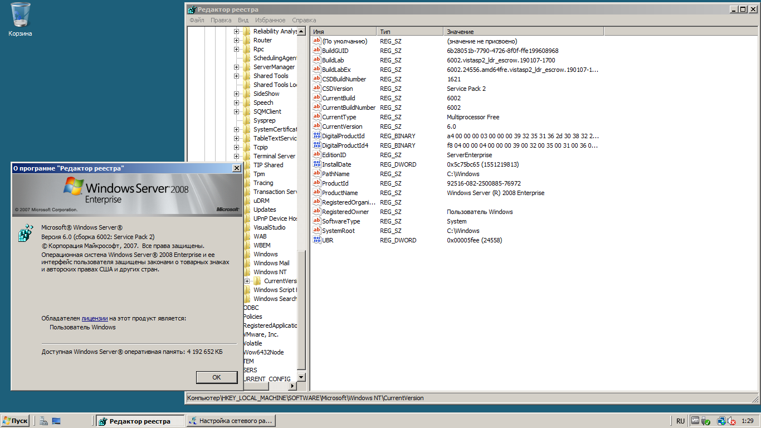The width and height of the screenshot is (761, 428).
Task: Expand the CurrentVersion subkey node
Action: (x=247, y=281)
